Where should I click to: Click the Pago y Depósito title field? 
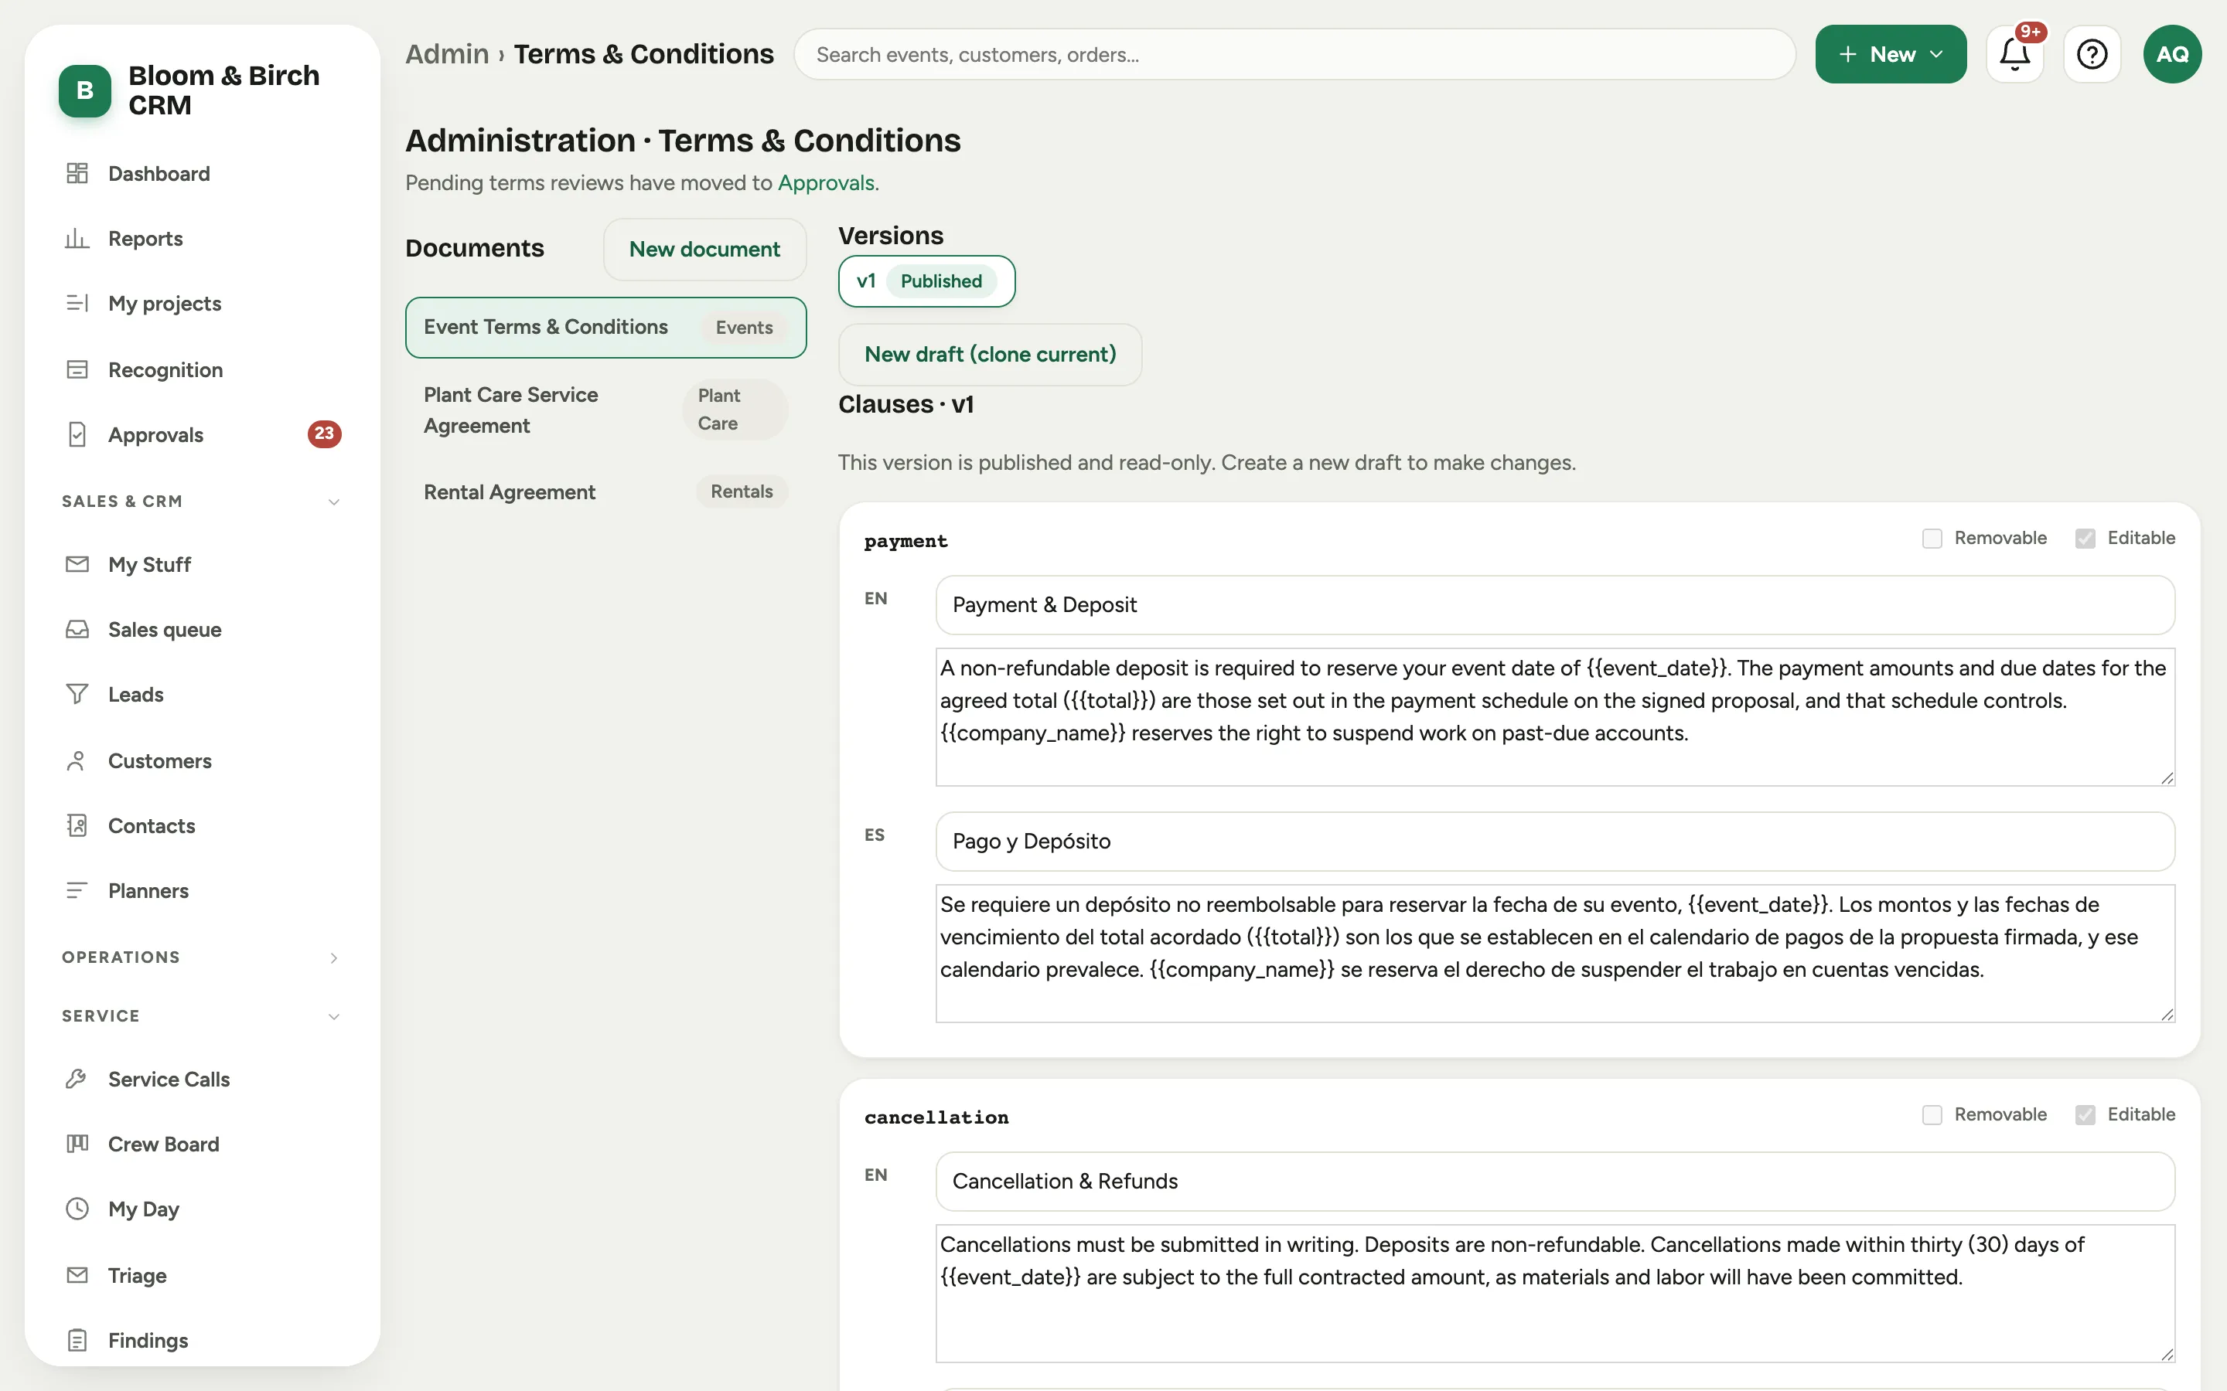pos(1555,841)
